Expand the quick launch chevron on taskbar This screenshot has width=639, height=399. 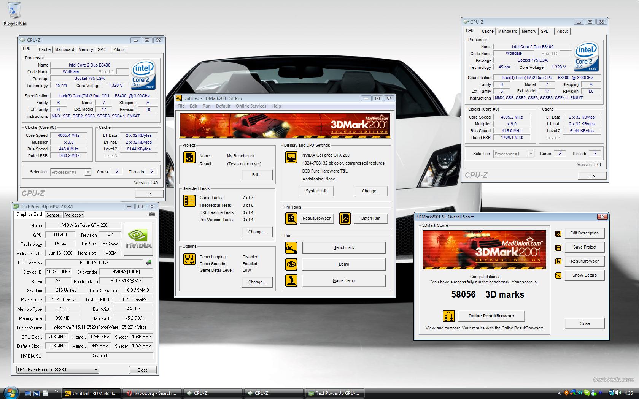click(x=57, y=391)
